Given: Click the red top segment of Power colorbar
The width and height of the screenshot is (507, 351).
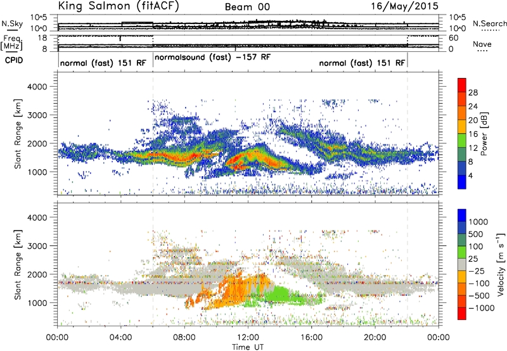Looking at the screenshot, I should pos(462,84).
